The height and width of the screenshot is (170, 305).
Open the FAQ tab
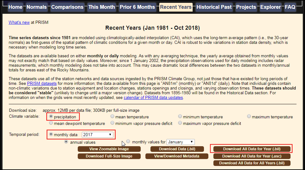pyautogui.click(x=290, y=7)
